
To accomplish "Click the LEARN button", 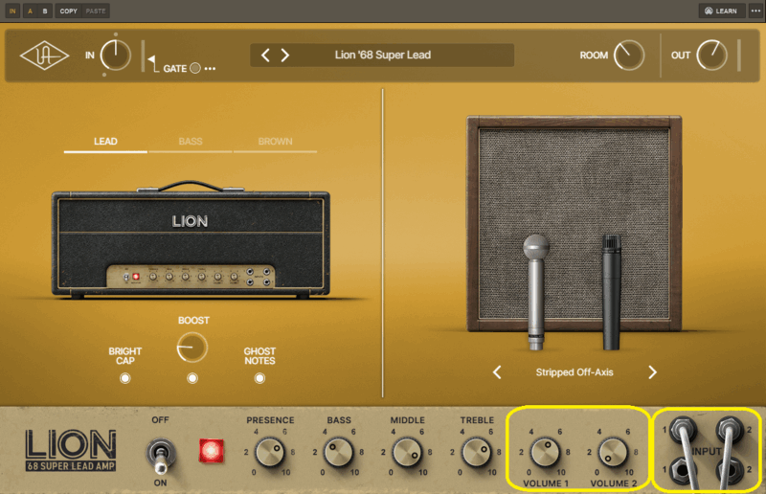I will click(x=720, y=11).
